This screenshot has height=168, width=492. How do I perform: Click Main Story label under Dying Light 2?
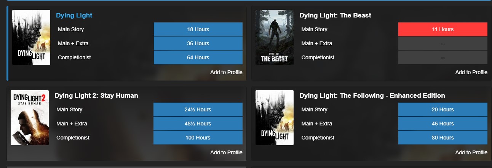[69, 109]
